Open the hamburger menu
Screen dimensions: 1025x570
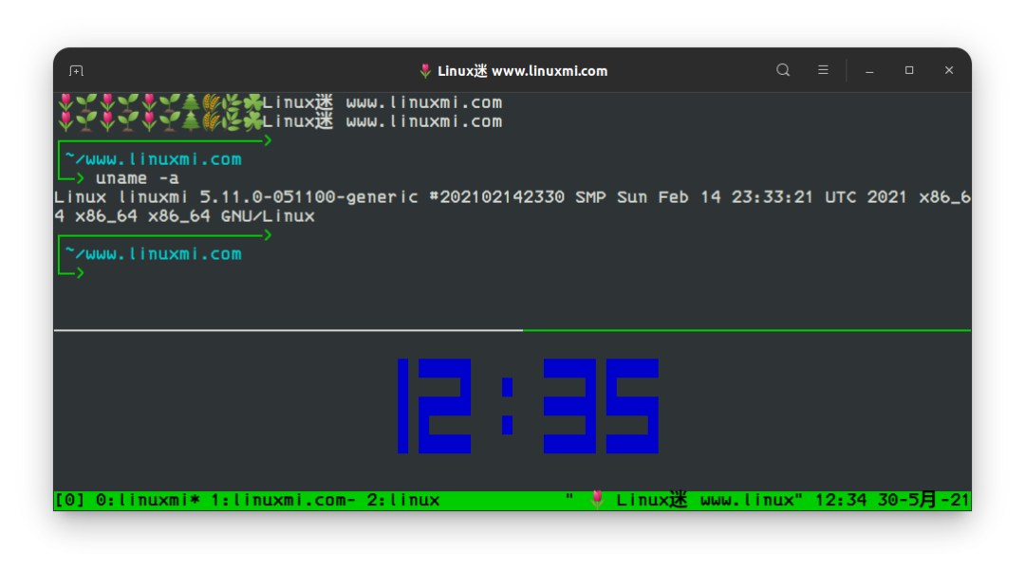[x=823, y=70]
